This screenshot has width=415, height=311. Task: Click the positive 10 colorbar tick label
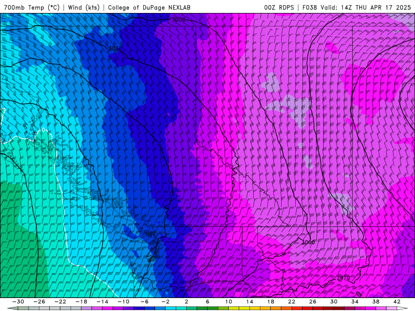click(229, 302)
